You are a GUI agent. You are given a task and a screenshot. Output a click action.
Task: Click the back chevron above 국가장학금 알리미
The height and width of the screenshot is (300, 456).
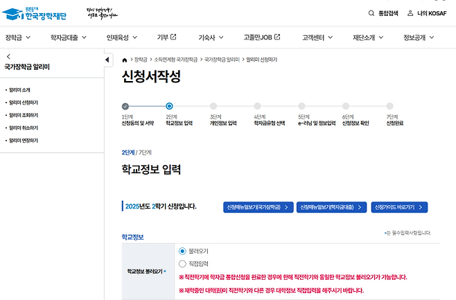pyautogui.click(x=8, y=56)
